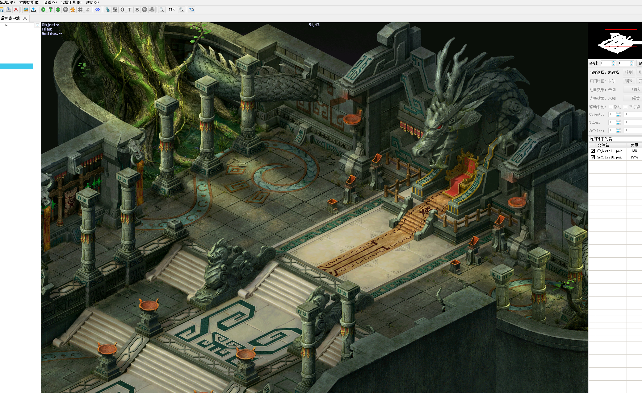Screen dimensions: 642x393
Task: Open the 扩展功能(E) menu
Action: coord(29,2)
